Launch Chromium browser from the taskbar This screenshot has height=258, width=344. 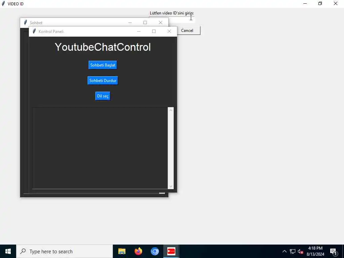155,251
